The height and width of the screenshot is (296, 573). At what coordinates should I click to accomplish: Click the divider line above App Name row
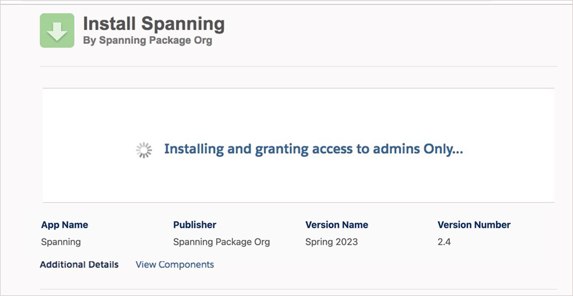[x=299, y=203]
